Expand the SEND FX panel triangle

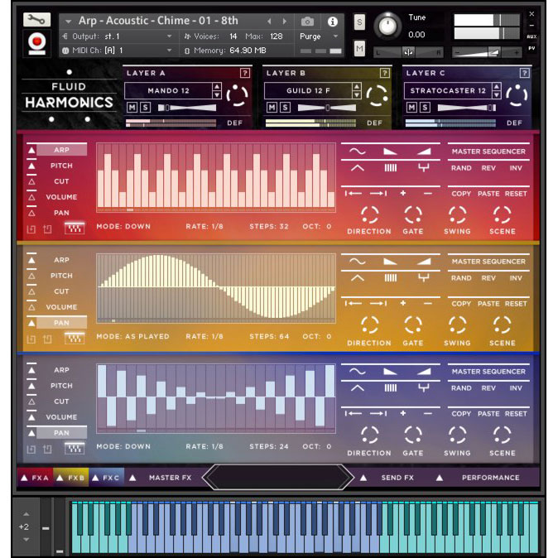pyautogui.click(x=363, y=478)
